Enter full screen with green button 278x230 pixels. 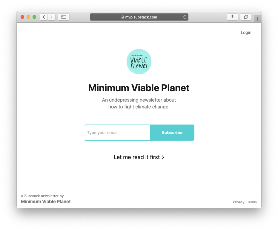34,17
